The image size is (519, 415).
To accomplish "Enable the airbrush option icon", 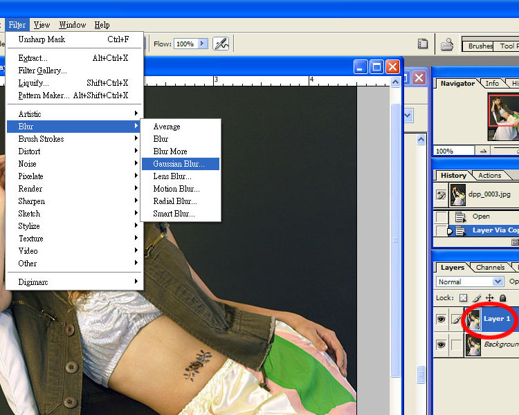I will (221, 44).
